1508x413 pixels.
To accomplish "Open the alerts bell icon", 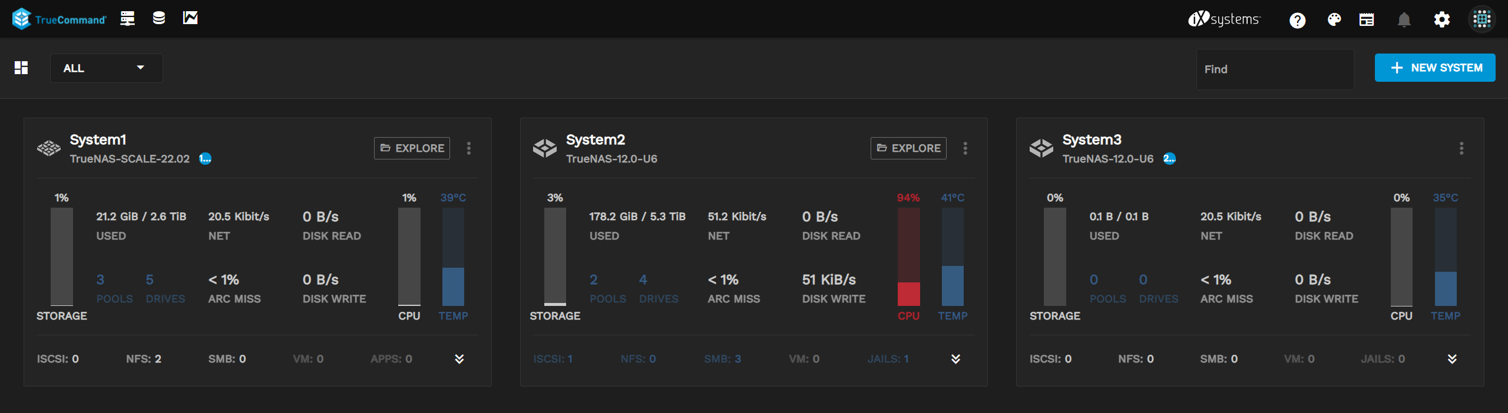I will pos(1404,20).
